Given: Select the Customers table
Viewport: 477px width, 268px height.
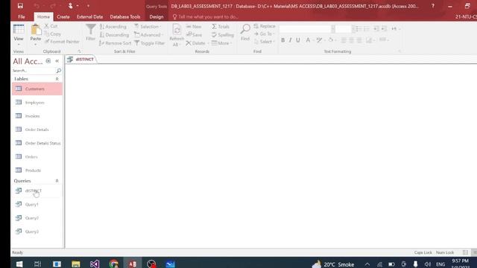Looking at the screenshot, I should pyautogui.click(x=37, y=89).
